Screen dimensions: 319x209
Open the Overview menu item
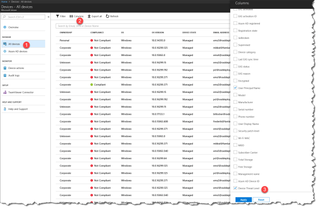[x=23, y=27]
